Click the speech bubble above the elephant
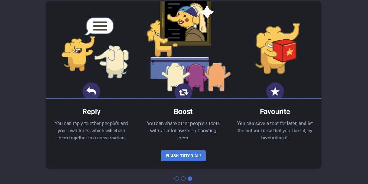Viewport: 368px width, 184px height. [99, 26]
